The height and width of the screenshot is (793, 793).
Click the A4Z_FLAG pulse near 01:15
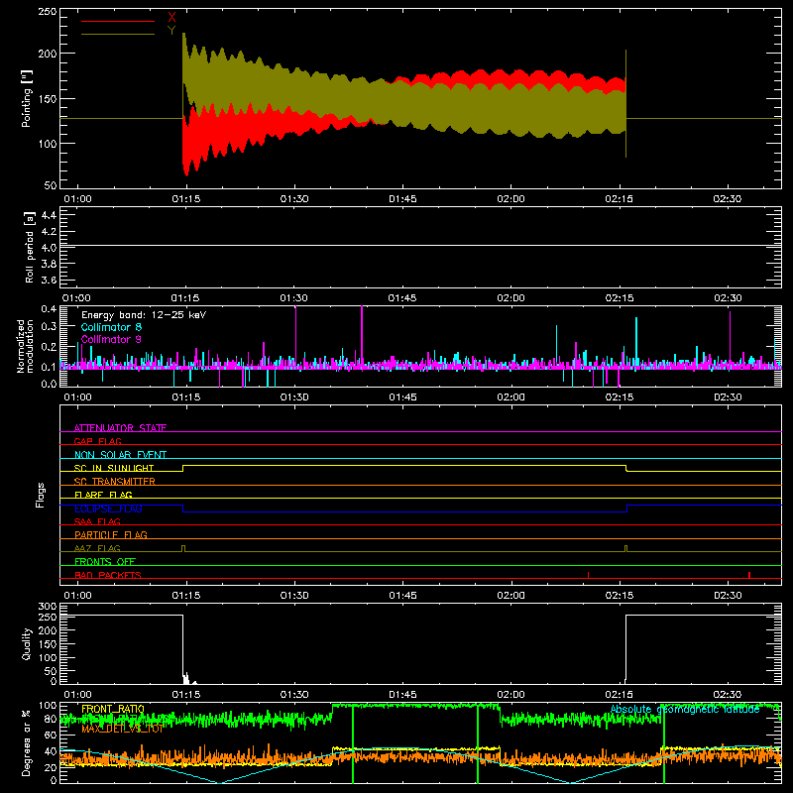coord(183,548)
